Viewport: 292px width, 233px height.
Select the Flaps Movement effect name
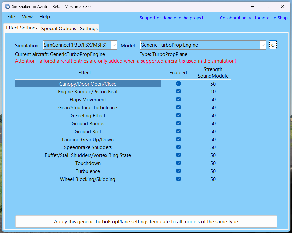point(88,100)
